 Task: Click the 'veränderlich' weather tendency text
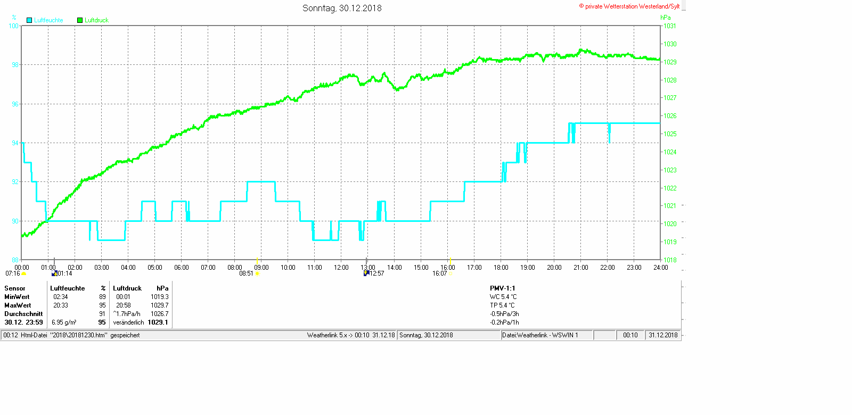pos(128,322)
